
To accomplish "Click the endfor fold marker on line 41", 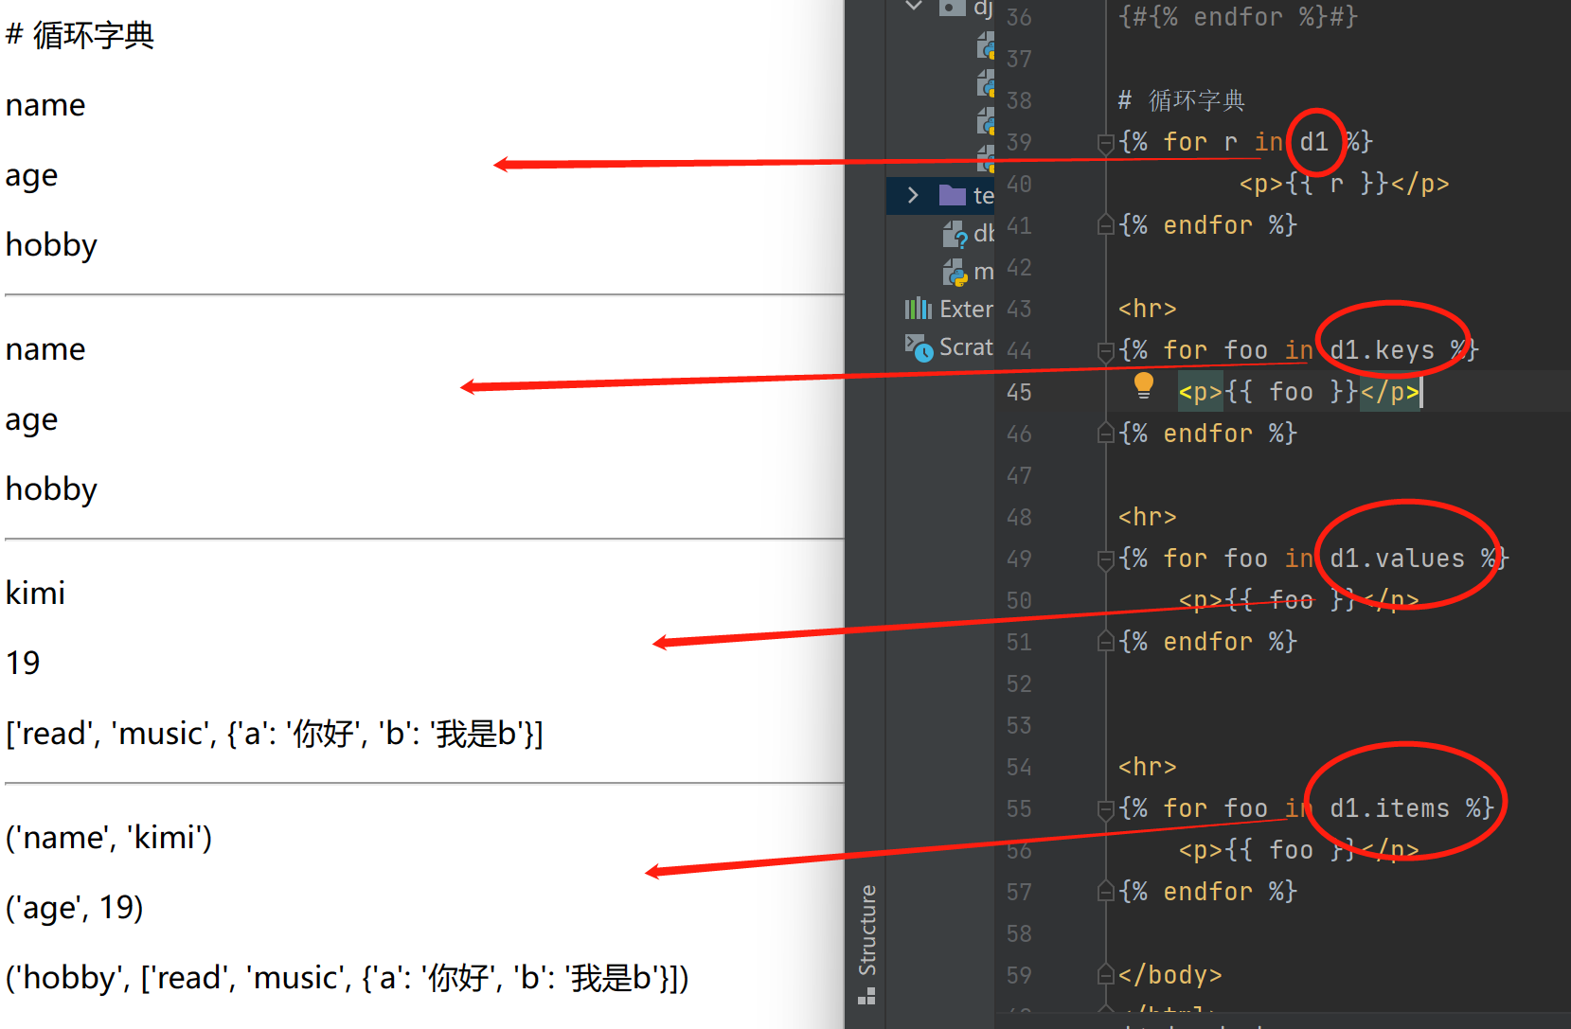I will point(1105,225).
